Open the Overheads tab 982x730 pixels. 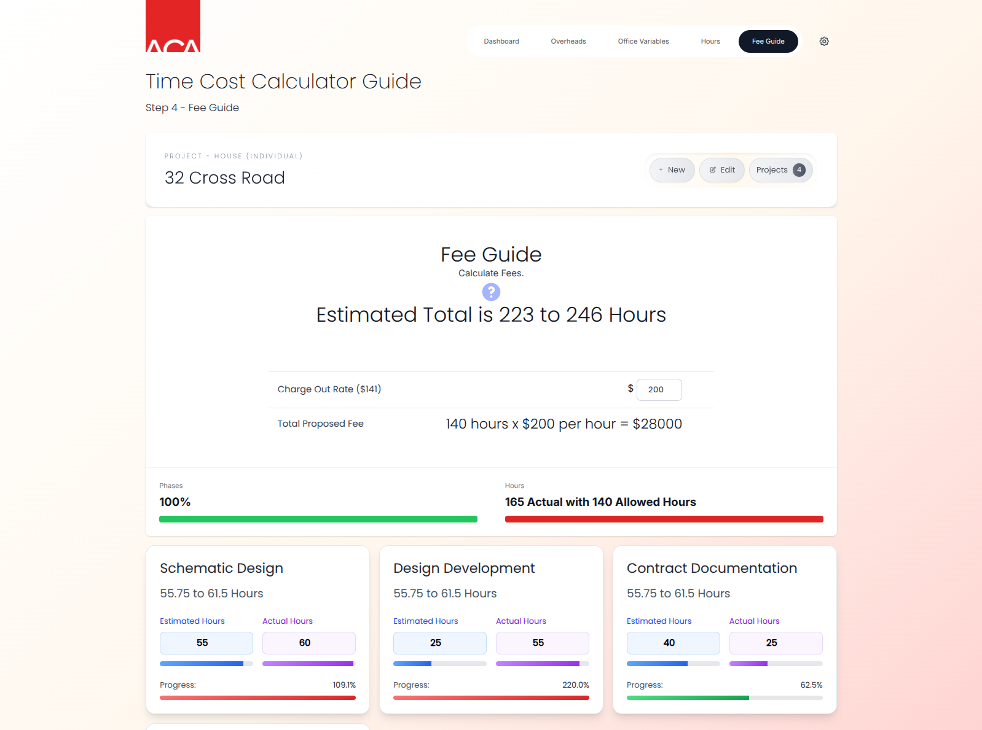tap(568, 41)
